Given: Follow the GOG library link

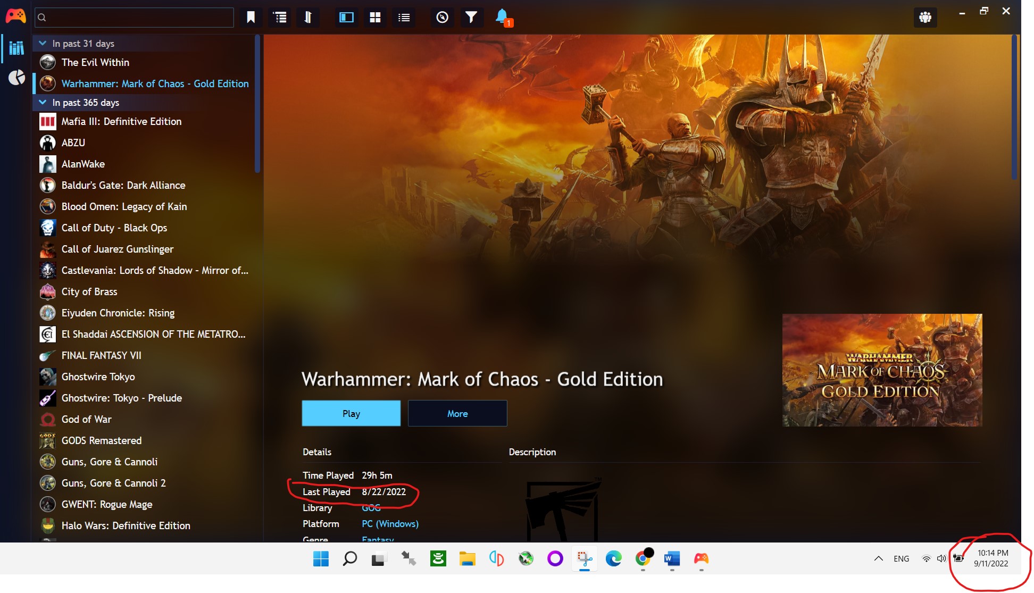Looking at the screenshot, I should coord(371,508).
